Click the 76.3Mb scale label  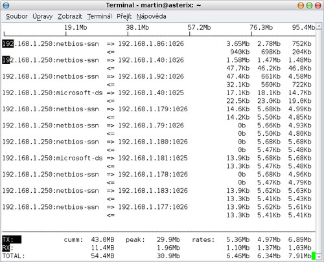coord(261,28)
